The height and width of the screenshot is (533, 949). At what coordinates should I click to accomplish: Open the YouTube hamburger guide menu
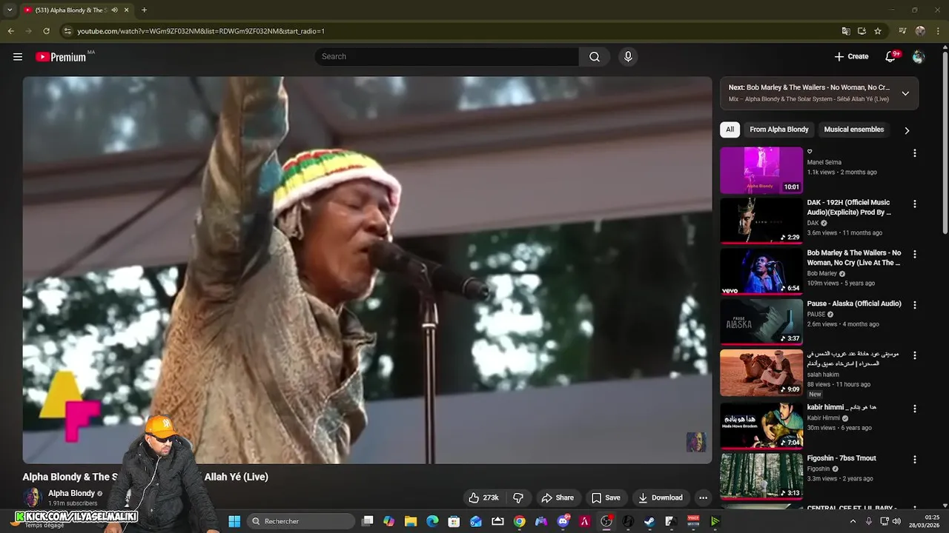[x=18, y=56]
